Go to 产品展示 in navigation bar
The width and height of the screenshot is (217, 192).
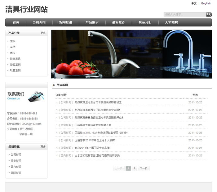click(92, 22)
